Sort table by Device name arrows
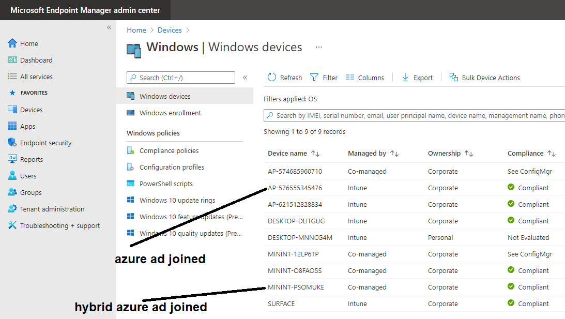Image resolution: width=565 pixels, height=319 pixels. click(315, 154)
